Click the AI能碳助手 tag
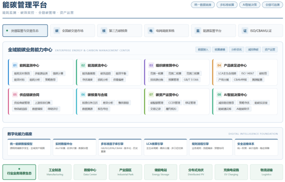285x182 pixels. (x=243, y=109)
